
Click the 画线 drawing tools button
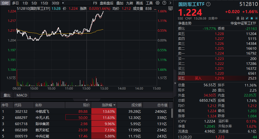[x=139, y=3]
